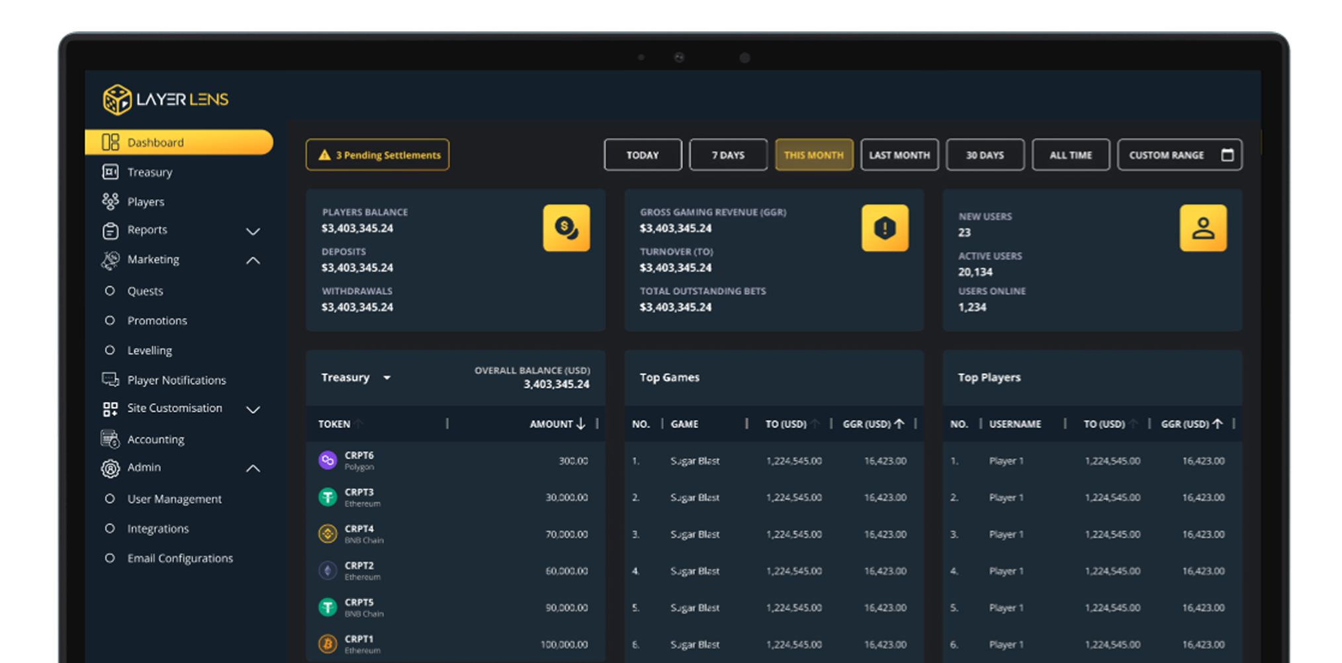Image resolution: width=1342 pixels, height=663 pixels.
Task: Click the coins icon in Players Balance card
Action: pyautogui.click(x=566, y=228)
